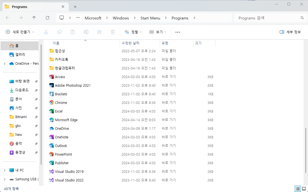
Task: Select the OneDrive shortcut icon in file list
Action: [51, 129]
